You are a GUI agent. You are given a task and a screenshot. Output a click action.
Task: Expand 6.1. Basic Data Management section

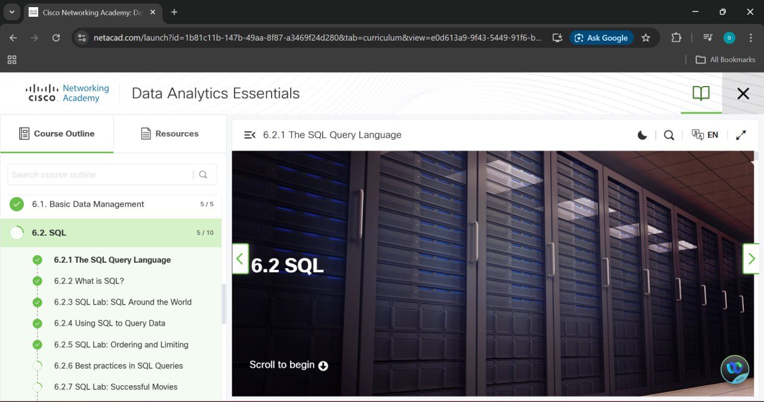[x=111, y=204]
